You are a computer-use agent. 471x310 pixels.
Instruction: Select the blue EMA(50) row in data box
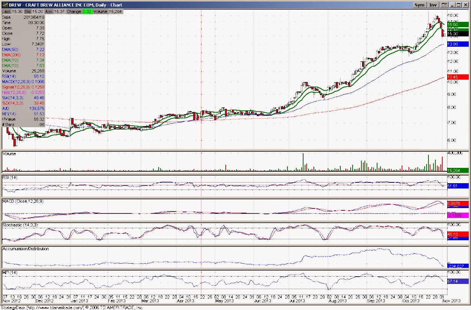pos(23,49)
